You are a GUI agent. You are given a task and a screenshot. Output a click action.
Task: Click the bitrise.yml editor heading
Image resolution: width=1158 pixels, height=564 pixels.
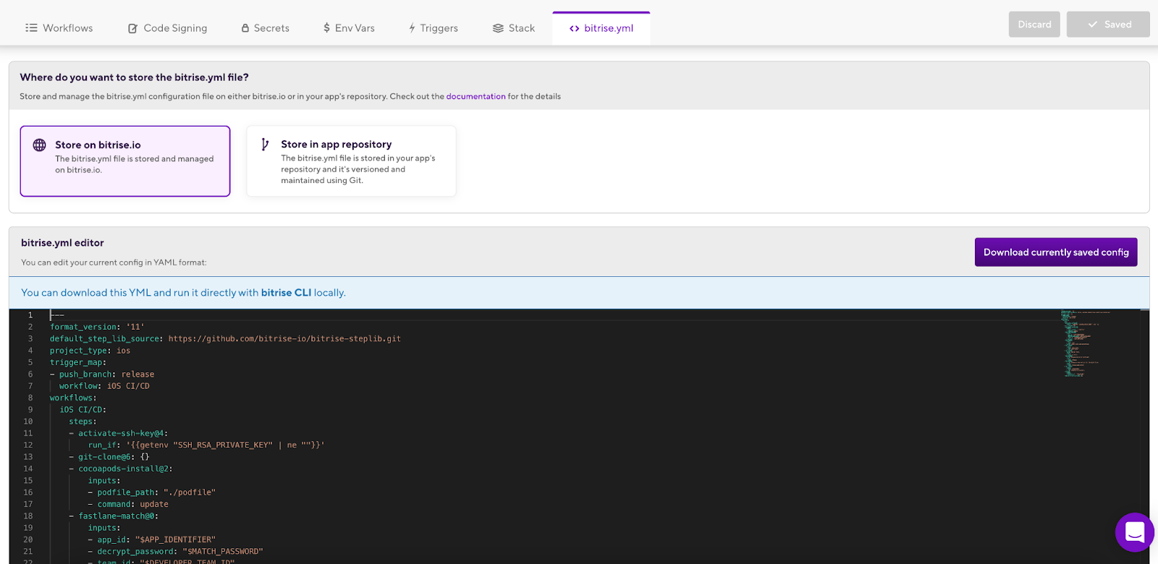click(x=62, y=243)
